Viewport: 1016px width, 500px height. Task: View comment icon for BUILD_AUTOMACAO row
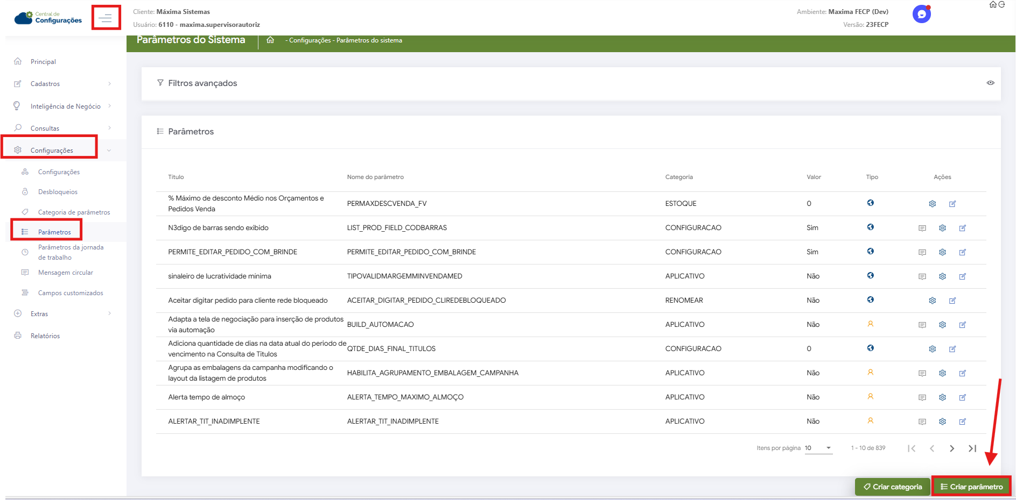pos(922,325)
